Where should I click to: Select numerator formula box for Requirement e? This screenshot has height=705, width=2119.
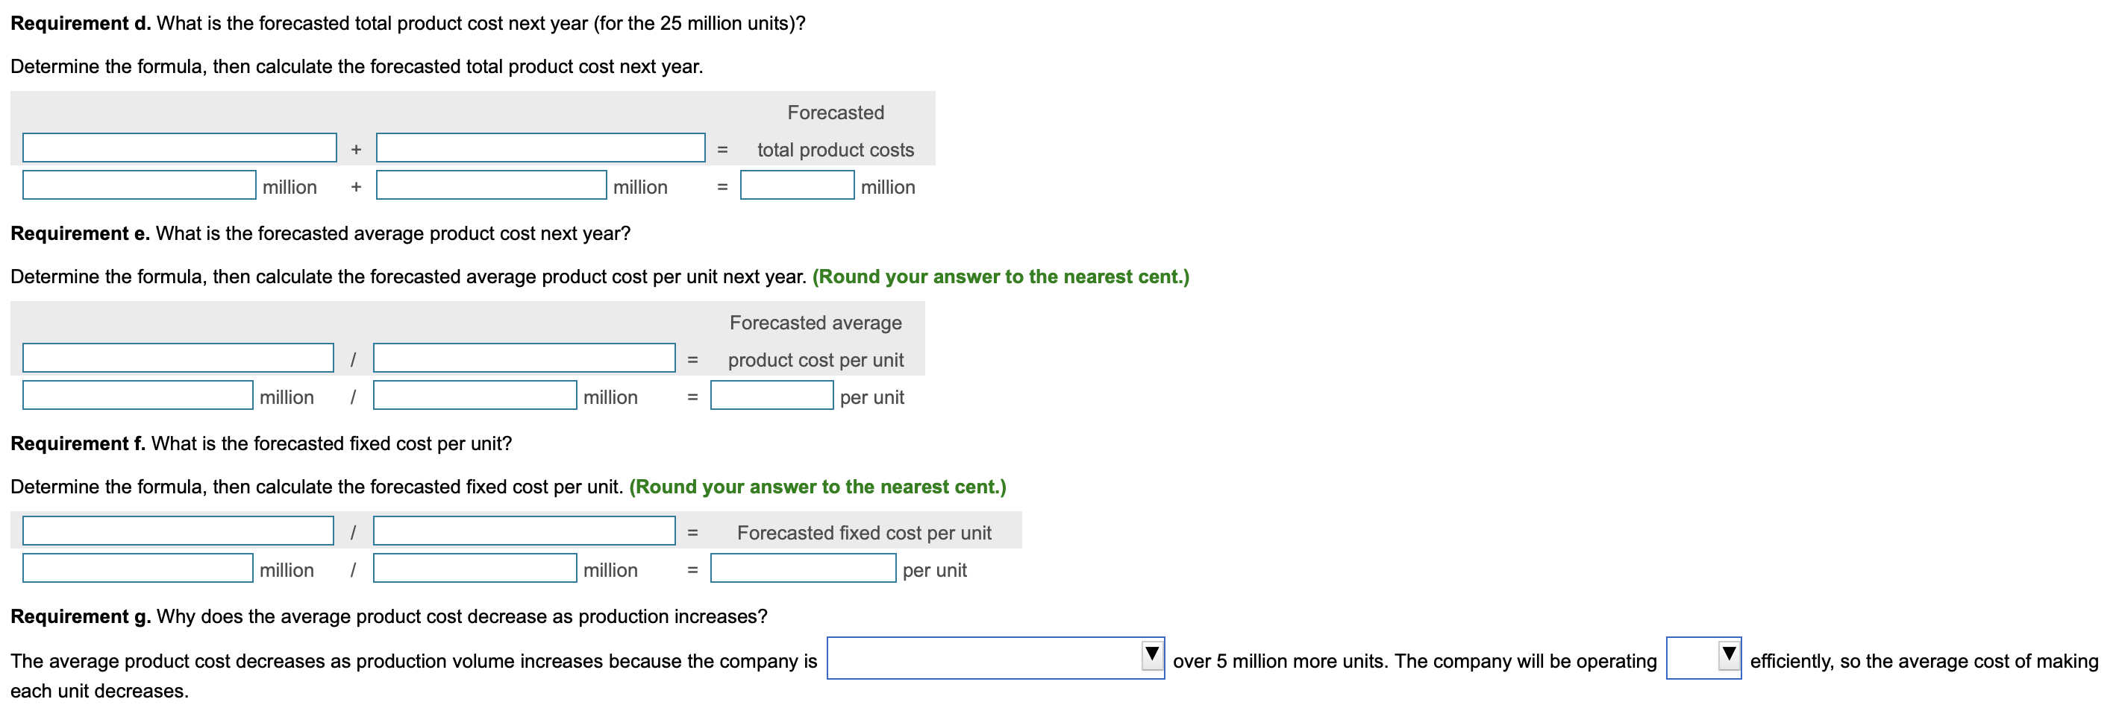[x=178, y=358]
